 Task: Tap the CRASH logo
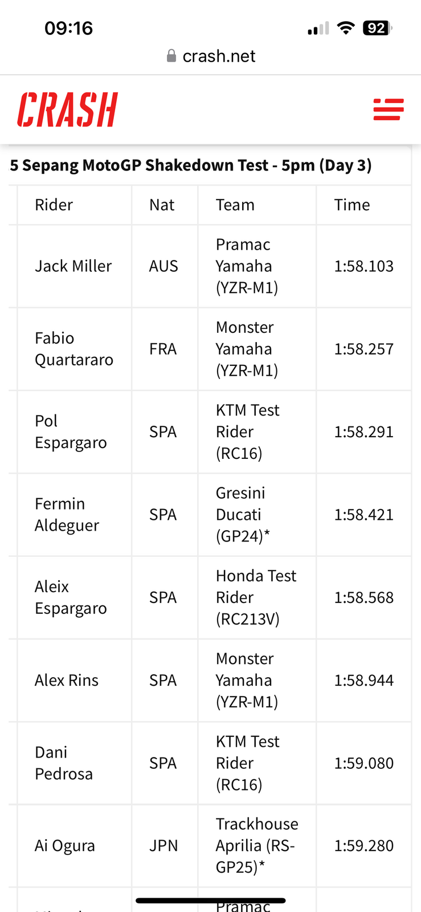click(67, 109)
